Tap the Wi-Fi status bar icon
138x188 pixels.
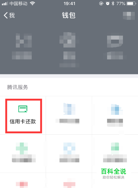tap(32, 4)
